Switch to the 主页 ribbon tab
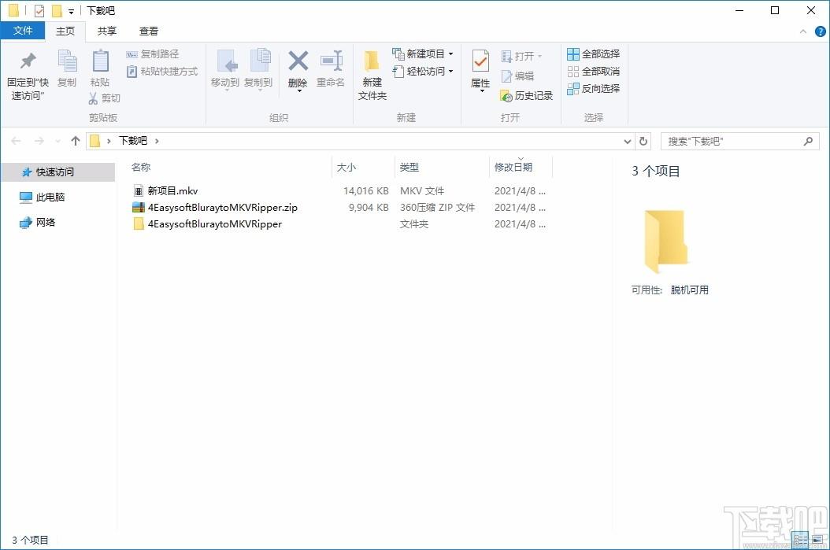 point(65,31)
